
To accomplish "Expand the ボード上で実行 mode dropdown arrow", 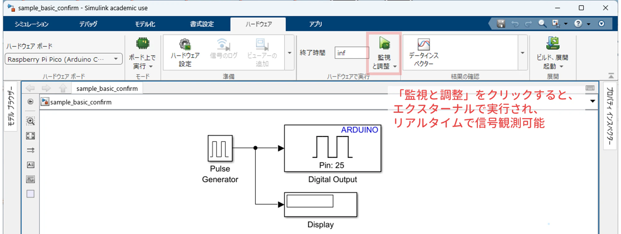I will pyautogui.click(x=151, y=67).
